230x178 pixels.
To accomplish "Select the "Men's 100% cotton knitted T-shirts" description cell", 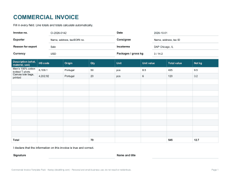I will pos(24,70).
